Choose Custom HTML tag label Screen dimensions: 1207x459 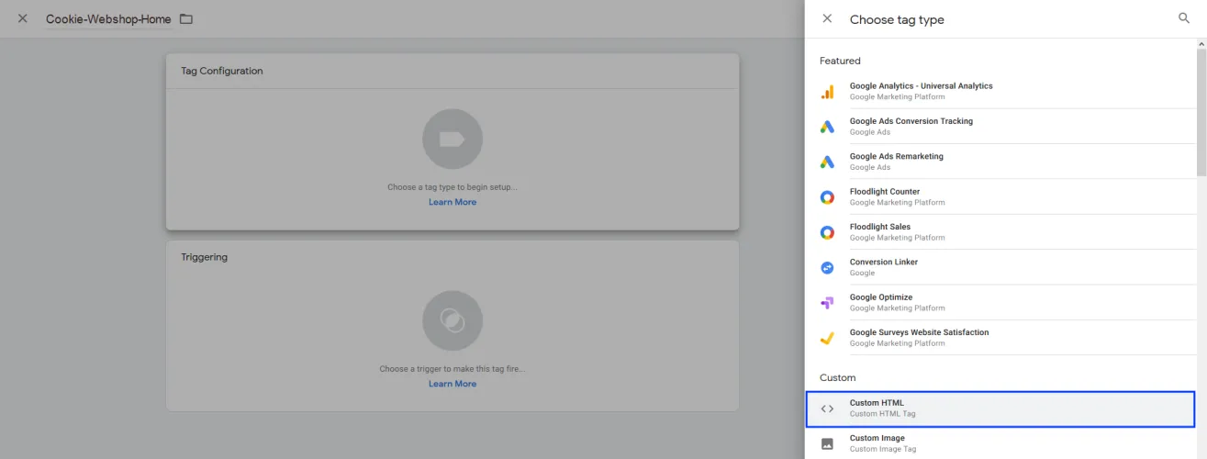point(877,403)
